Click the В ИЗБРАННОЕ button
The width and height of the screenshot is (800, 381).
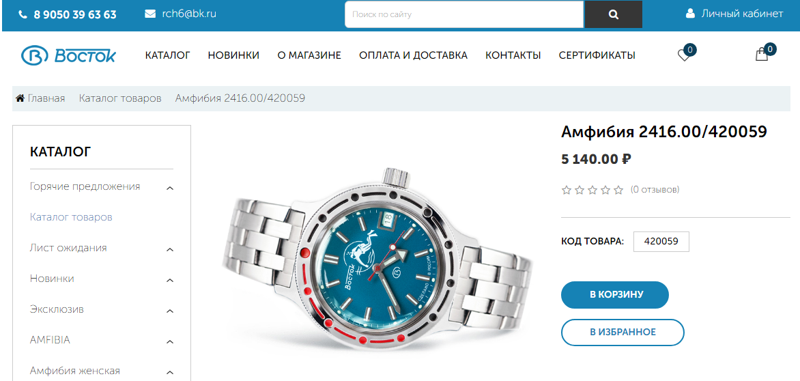point(623,333)
